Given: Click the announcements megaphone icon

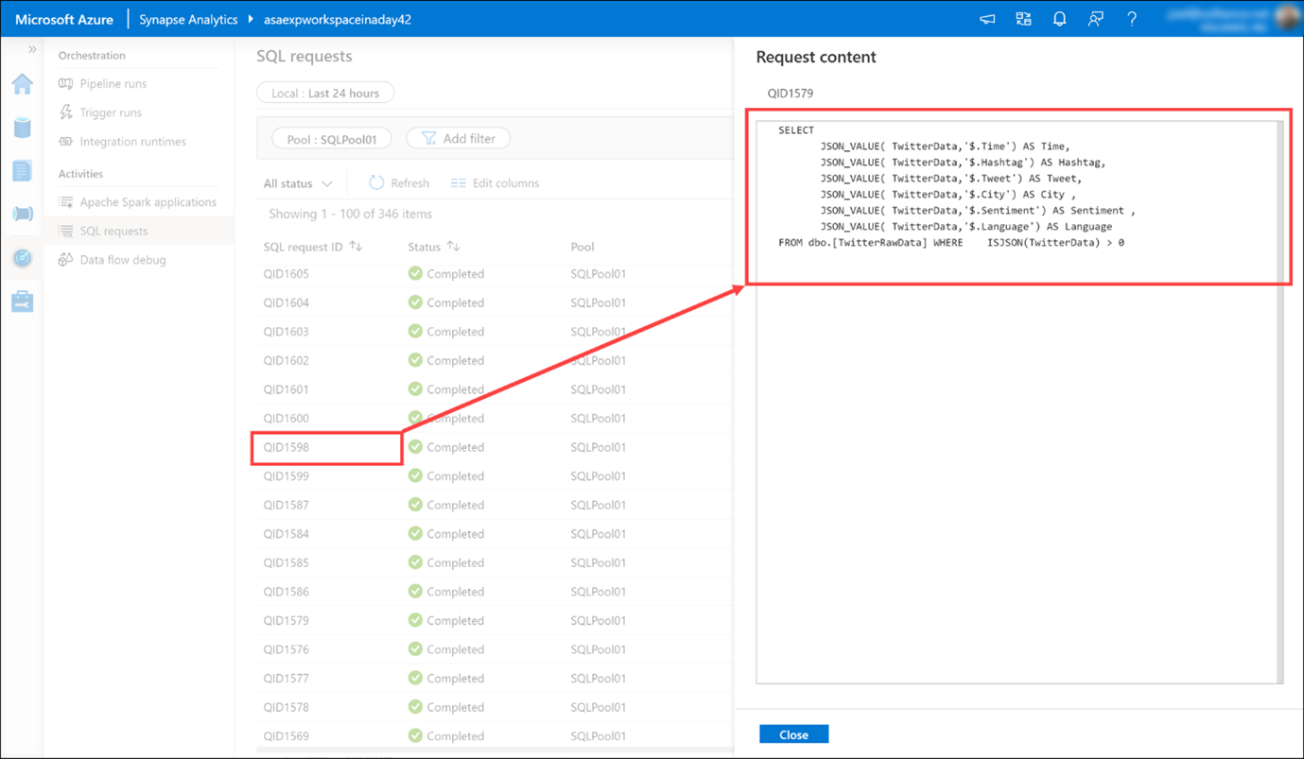Looking at the screenshot, I should (x=987, y=19).
